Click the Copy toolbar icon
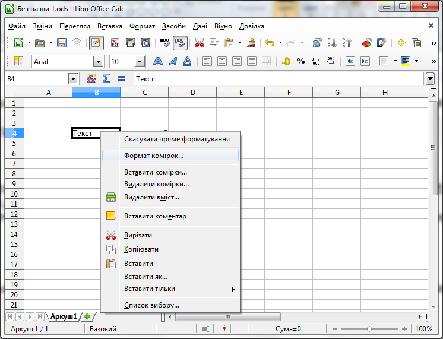The height and width of the screenshot is (339, 443). [x=214, y=43]
